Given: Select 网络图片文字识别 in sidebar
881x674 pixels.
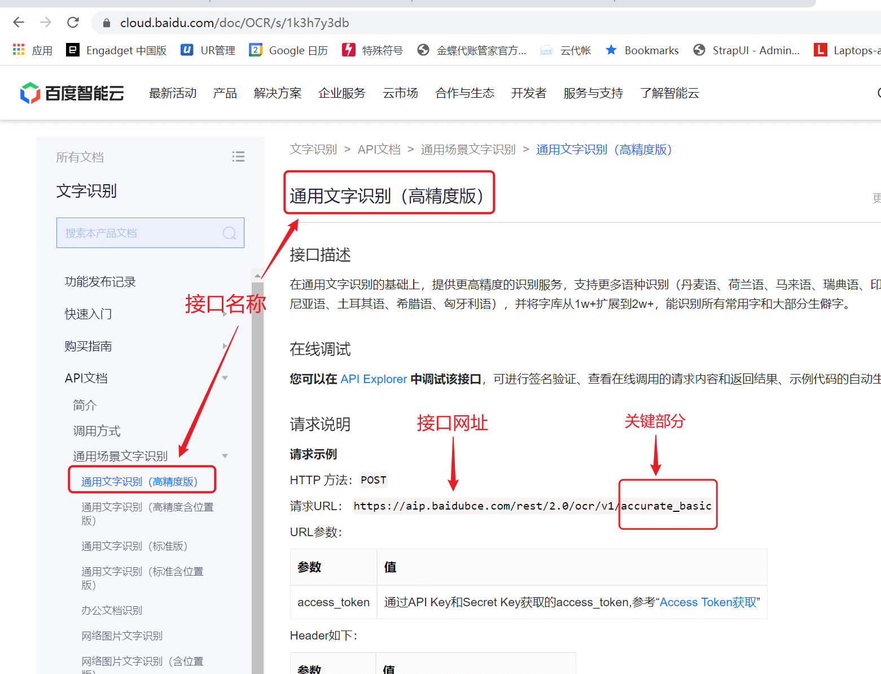Looking at the screenshot, I should (x=122, y=636).
